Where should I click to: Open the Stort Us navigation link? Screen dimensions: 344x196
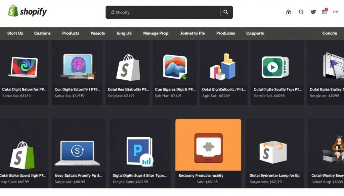point(15,33)
